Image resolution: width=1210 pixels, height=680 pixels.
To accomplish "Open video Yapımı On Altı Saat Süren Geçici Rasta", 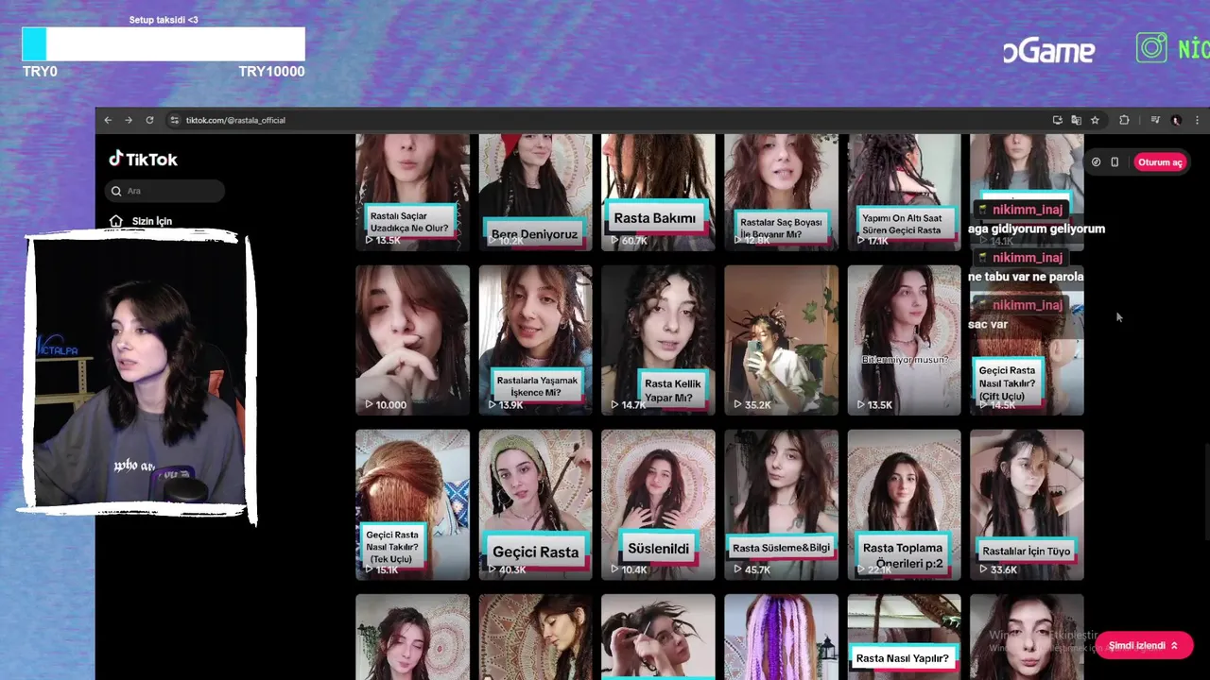I will (x=904, y=192).
